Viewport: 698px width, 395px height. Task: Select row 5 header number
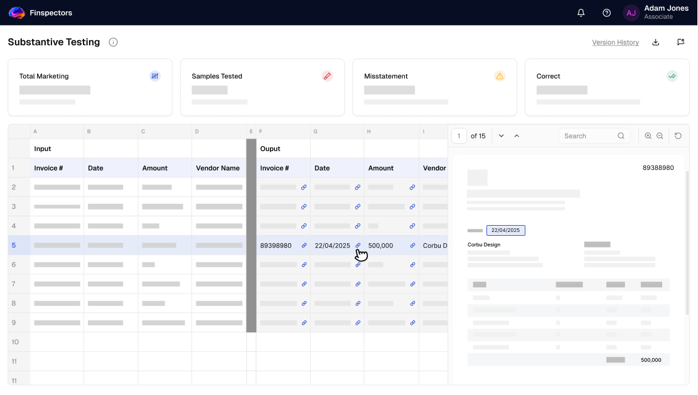[19, 246]
